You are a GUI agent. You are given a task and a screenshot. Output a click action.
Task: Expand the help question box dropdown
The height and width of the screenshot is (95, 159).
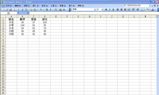150,6
